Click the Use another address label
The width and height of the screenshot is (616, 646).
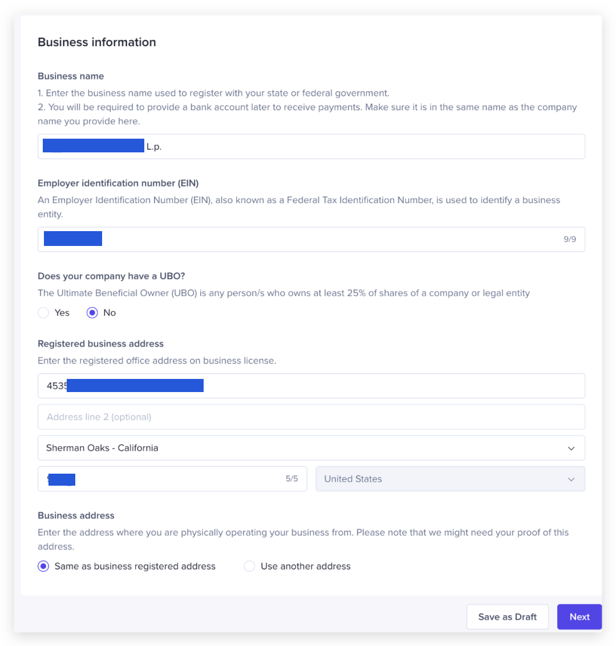coord(306,566)
